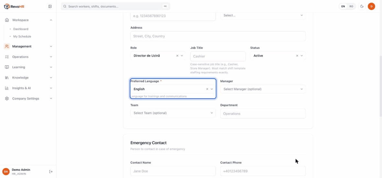Open the Insights & AI chart icon

(x=7, y=88)
